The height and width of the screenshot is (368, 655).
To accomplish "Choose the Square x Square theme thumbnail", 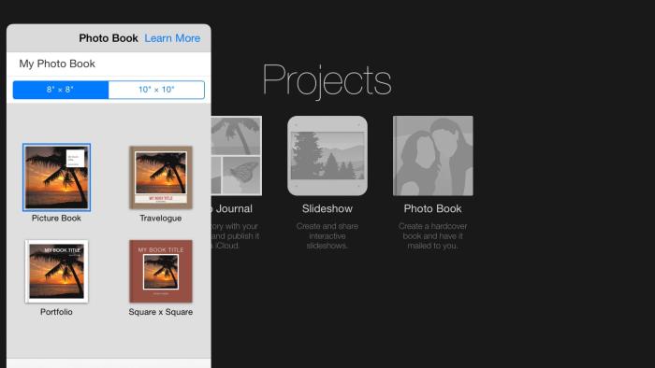I will 161,271.
